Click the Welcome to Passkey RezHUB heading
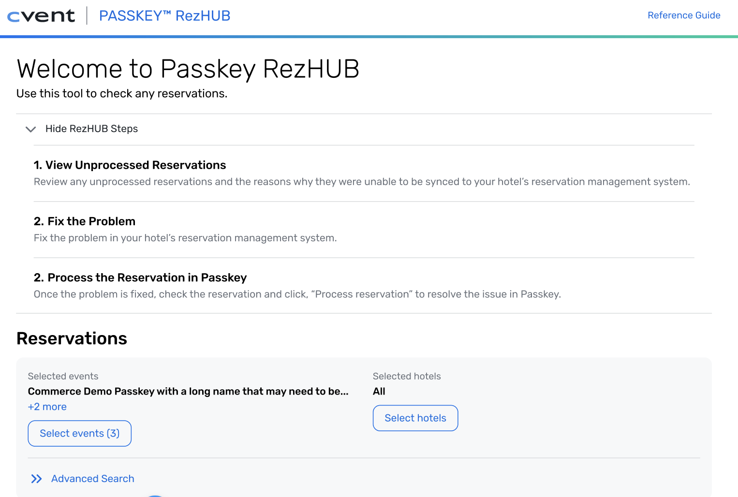Viewport: 738px width, 497px height. point(188,69)
